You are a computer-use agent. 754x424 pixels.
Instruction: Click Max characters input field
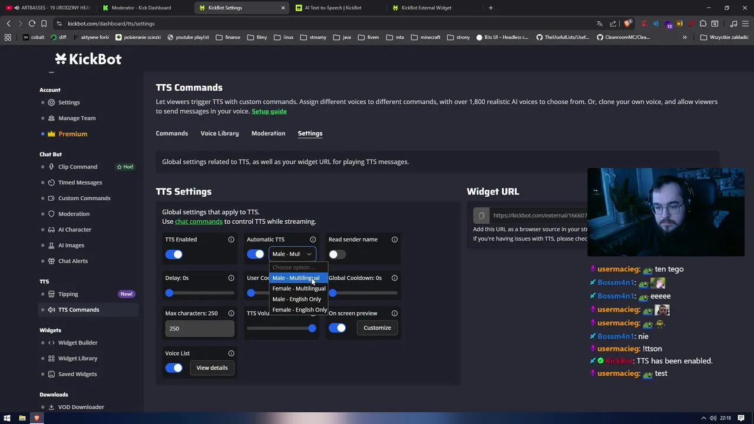coord(200,329)
